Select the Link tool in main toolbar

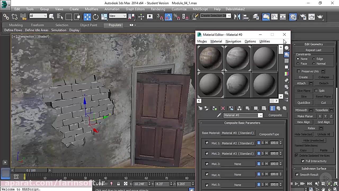click(6, 17)
